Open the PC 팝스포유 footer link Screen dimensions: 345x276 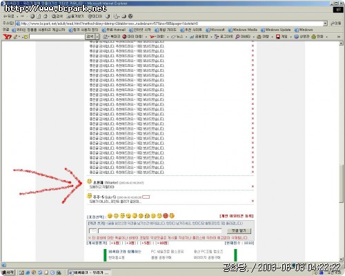168,252
